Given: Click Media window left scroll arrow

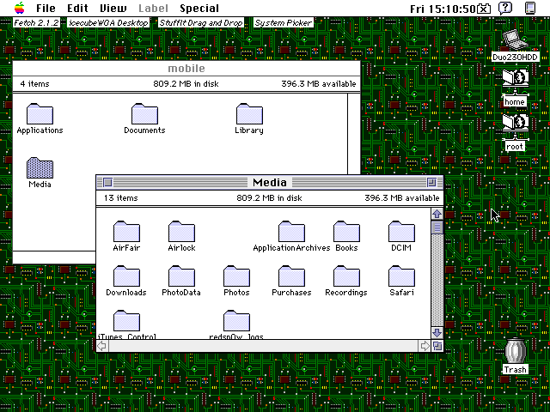Looking at the screenshot, I should pyautogui.click(x=102, y=346).
